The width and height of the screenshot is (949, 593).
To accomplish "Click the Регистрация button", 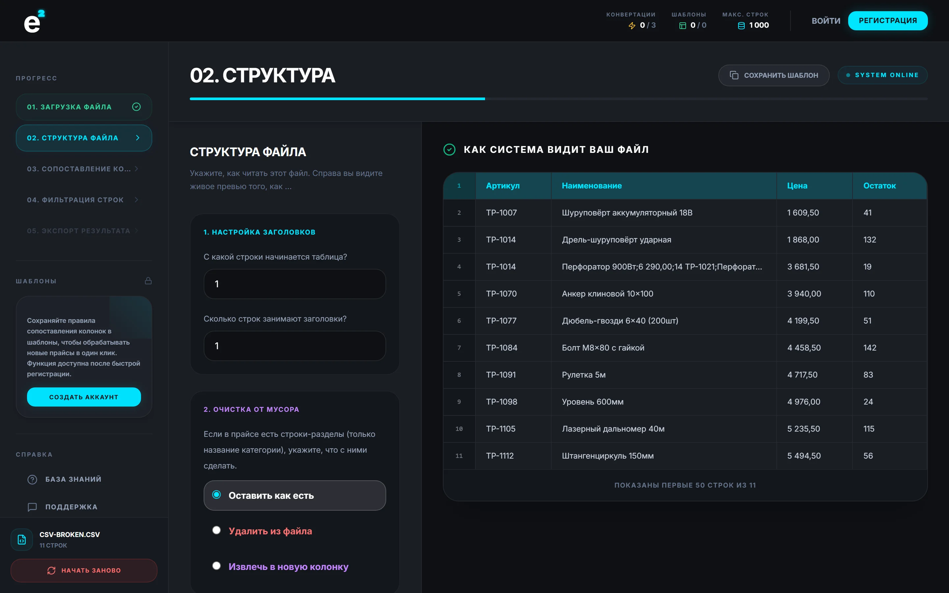I will coord(888,21).
